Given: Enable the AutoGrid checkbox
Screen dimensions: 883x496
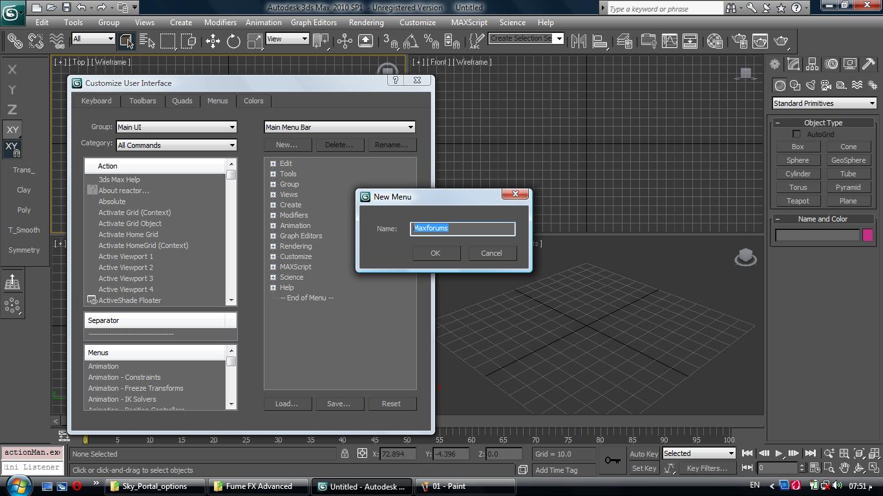Looking at the screenshot, I should pyautogui.click(x=796, y=134).
